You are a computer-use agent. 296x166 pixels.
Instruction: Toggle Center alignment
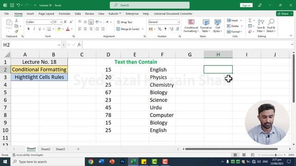pyautogui.click(x=85, y=29)
